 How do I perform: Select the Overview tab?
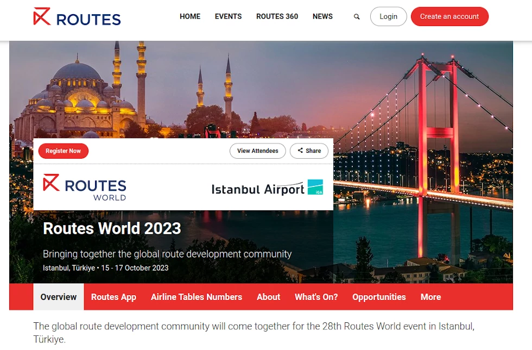click(x=59, y=297)
